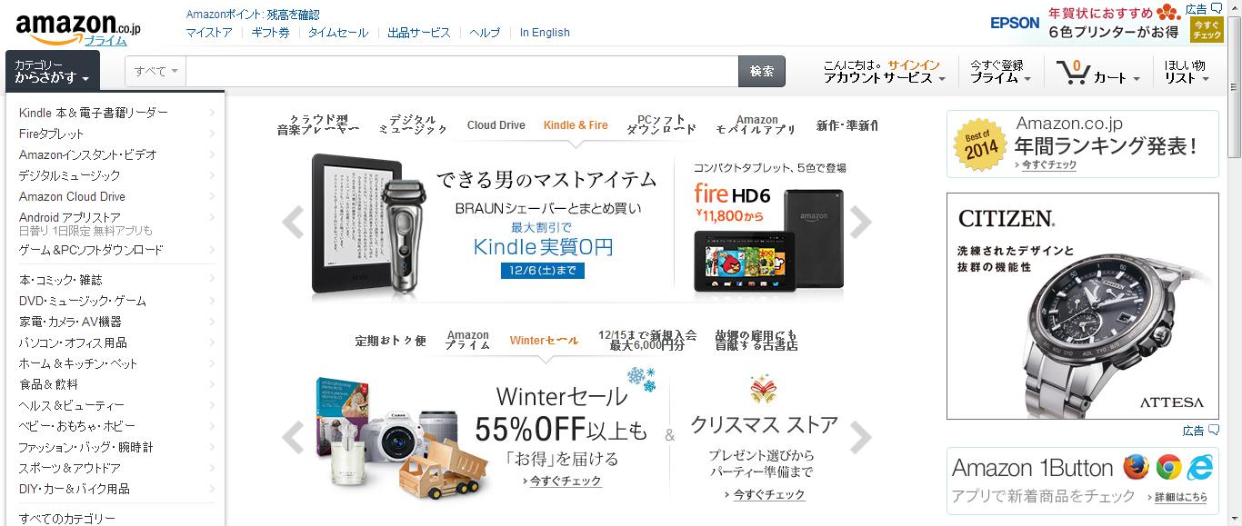Click inside the search text field
The width and height of the screenshot is (1242, 526).
click(462, 71)
